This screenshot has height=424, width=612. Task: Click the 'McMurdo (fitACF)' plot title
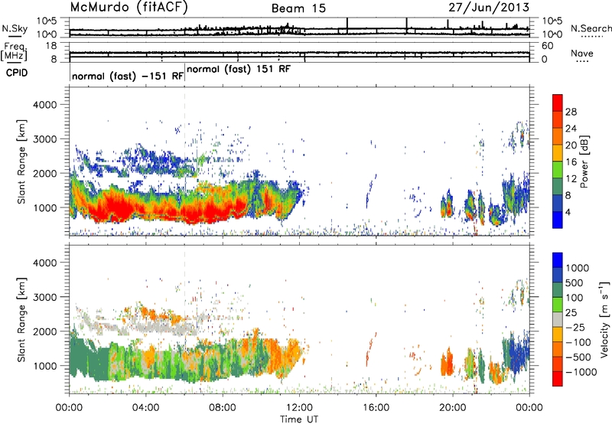[129, 8]
